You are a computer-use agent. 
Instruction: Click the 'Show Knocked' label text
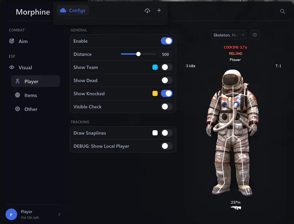click(x=89, y=93)
